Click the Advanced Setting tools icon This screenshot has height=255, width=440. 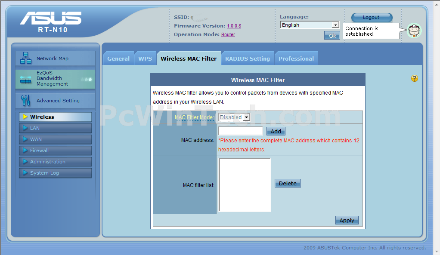pyautogui.click(x=25, y=100)
